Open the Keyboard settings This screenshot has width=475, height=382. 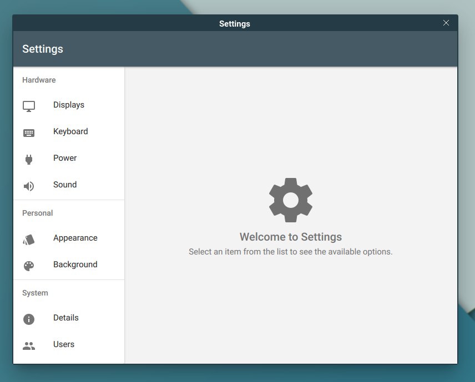point(69,131)
